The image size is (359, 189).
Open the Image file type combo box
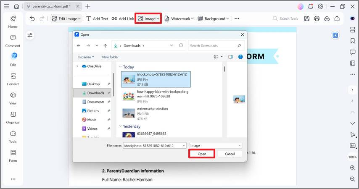point(216,145)
